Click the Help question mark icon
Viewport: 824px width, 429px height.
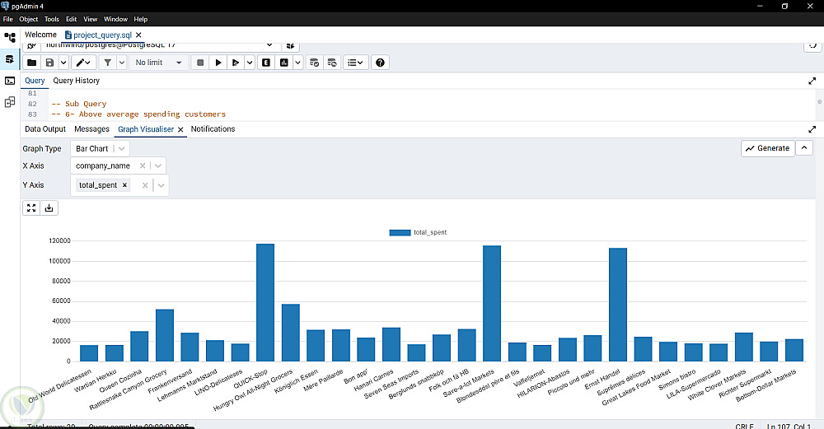380,63
